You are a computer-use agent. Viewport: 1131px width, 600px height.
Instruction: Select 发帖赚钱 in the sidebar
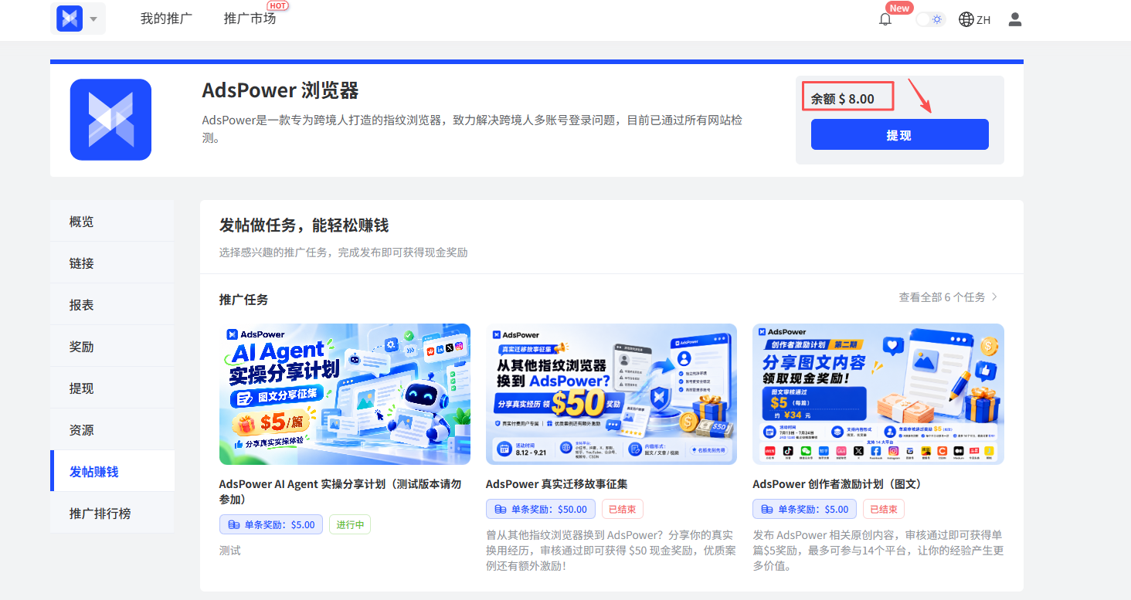112,471
